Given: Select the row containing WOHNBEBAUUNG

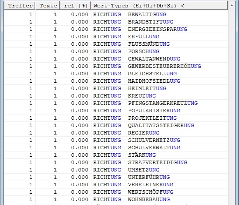Looking at the screenshot, I should pos(116,199).
